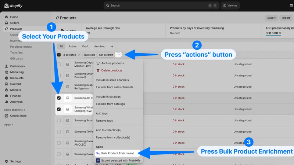
Task: Click the Content icon in sidebar
Action: (6, 84)
